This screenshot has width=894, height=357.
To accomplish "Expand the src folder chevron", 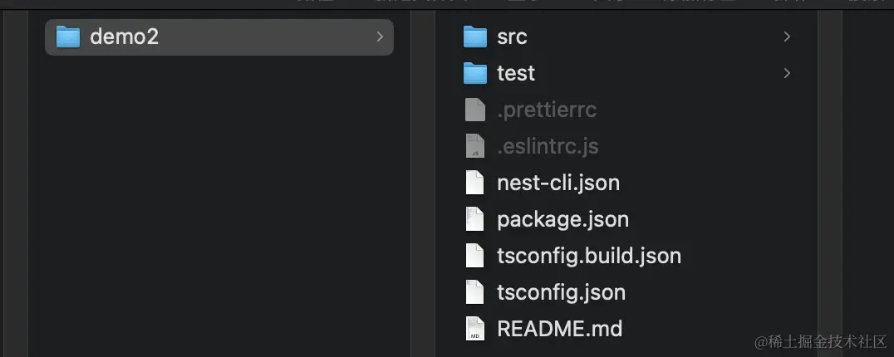I will coord(787,37).
